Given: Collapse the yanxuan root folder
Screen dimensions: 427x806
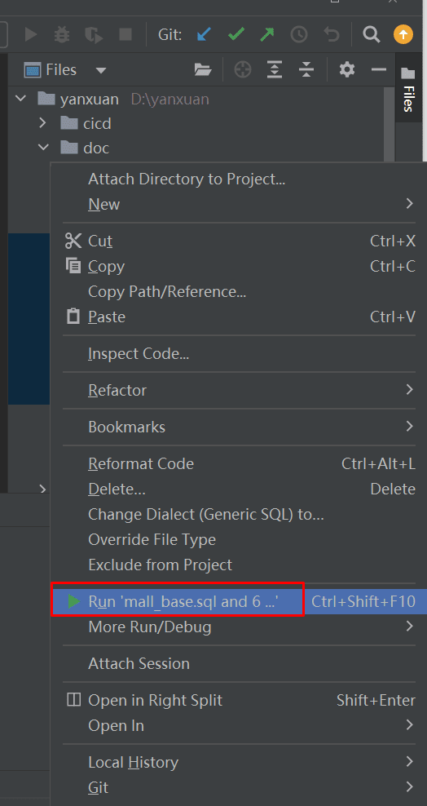Looking at the screenshot, I should [20, 98].
